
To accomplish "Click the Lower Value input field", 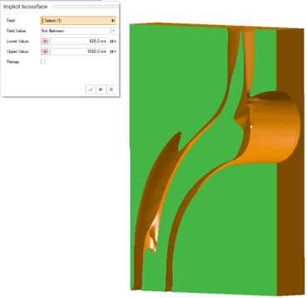I will point(79,41).
